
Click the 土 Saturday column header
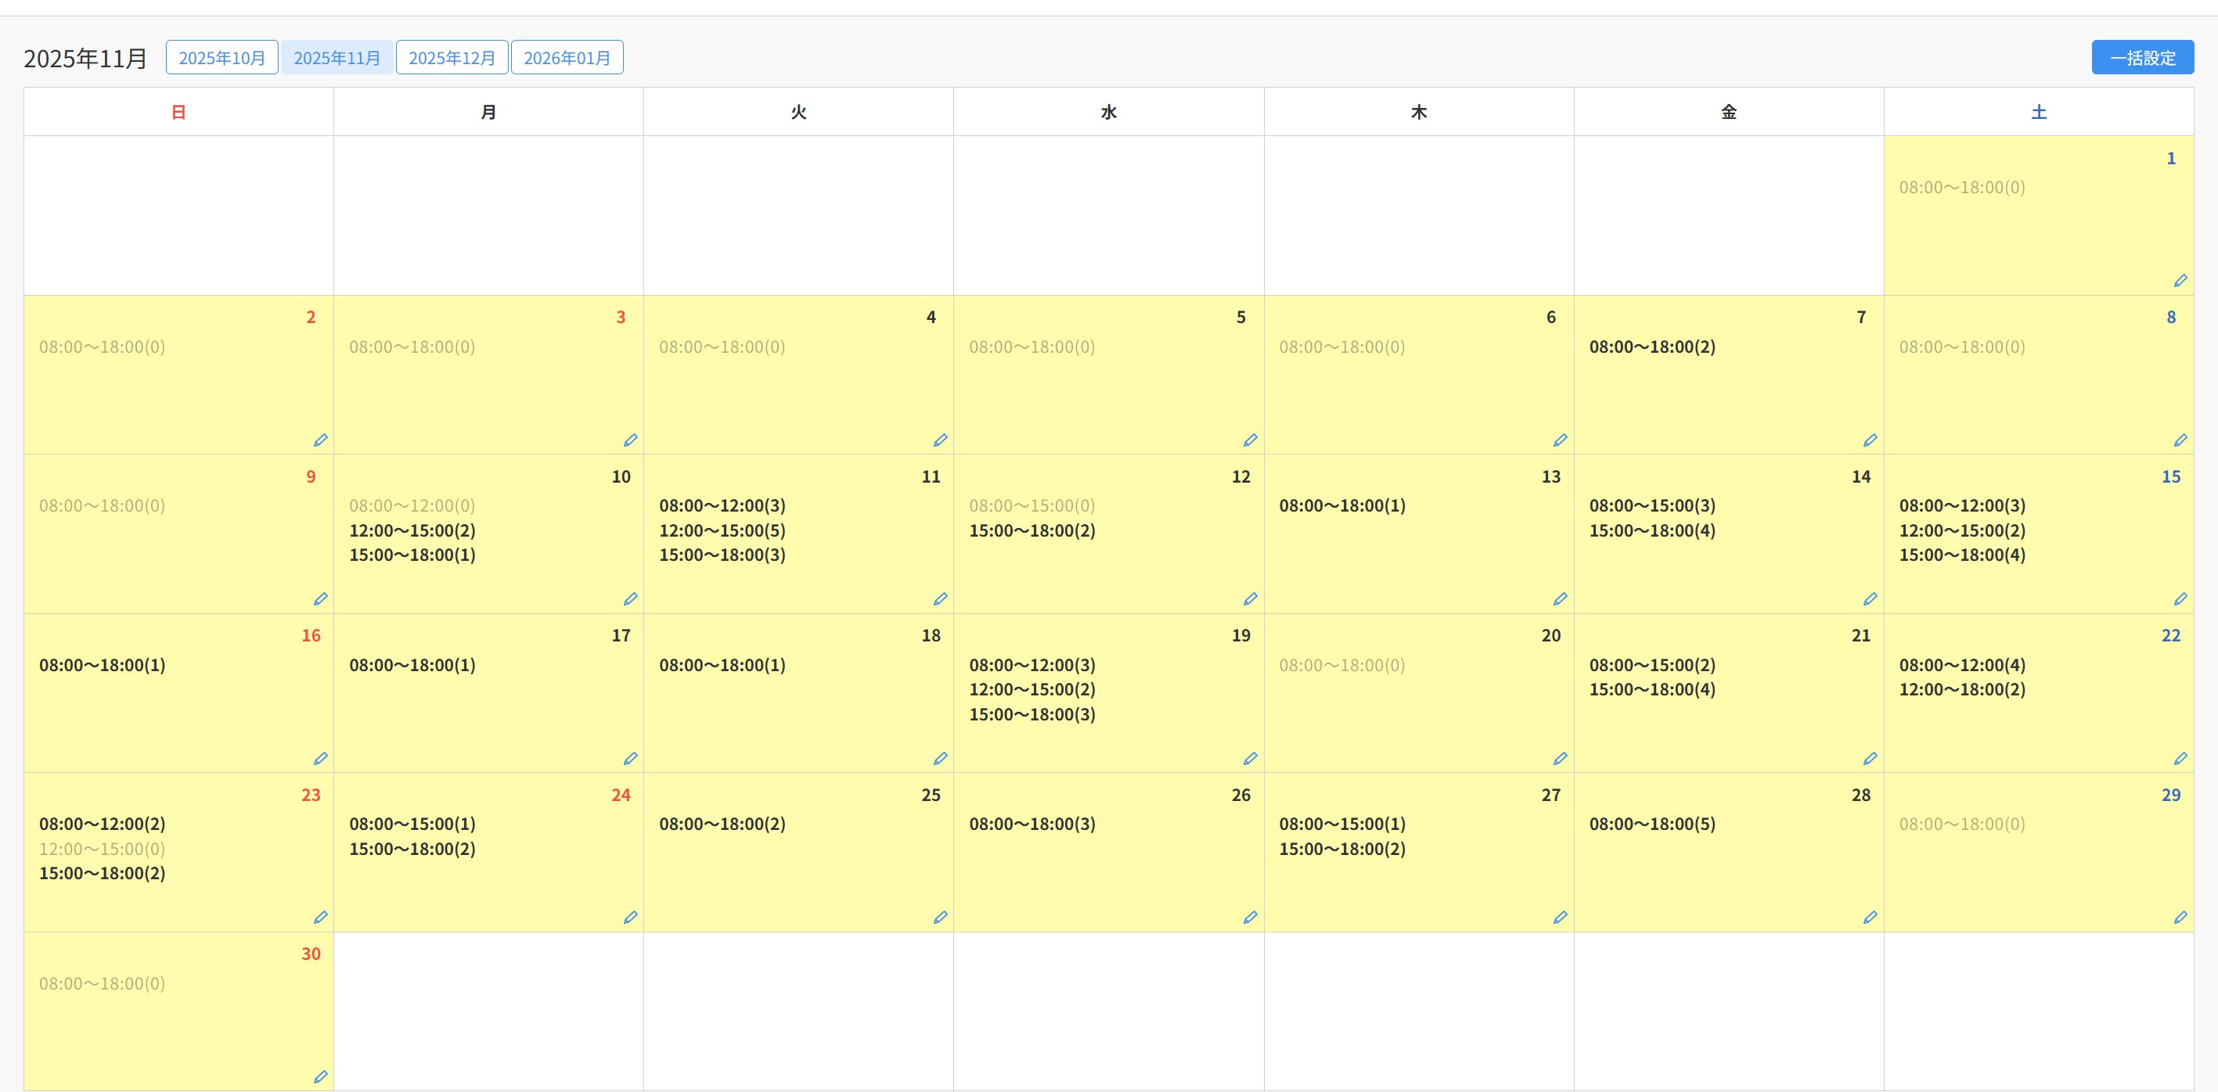coord(2038,112)
